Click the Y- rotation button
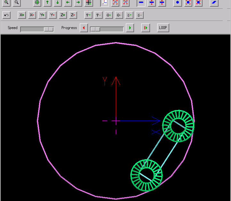 (52, 15)
